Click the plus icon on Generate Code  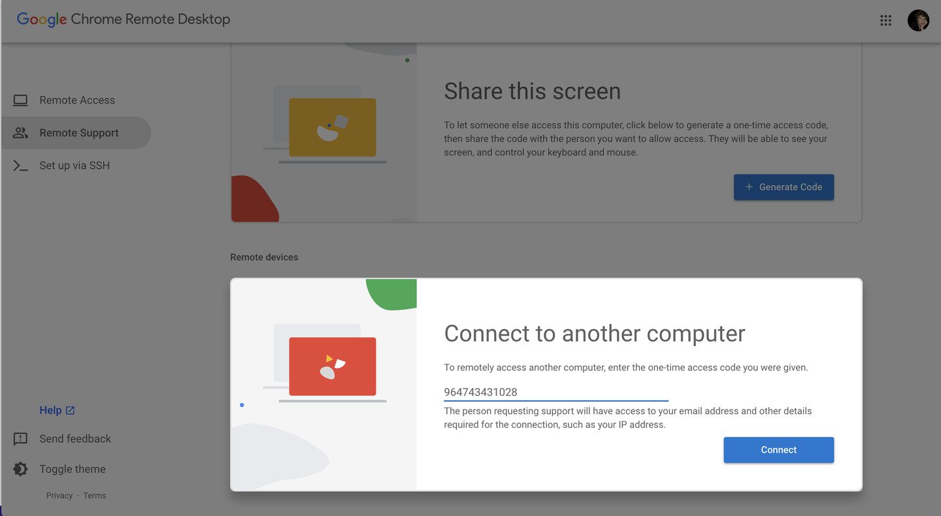tap(749, 187)
